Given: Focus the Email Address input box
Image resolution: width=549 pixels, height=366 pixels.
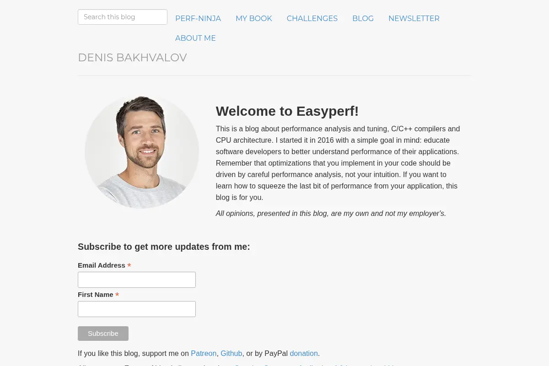Looking at the screenshot, I should tap(137, 280).
